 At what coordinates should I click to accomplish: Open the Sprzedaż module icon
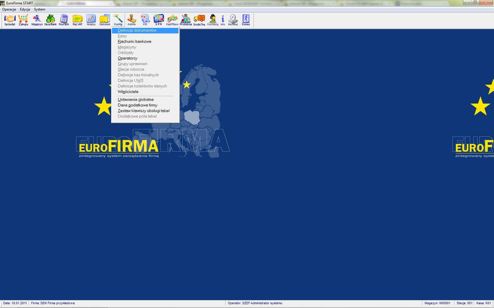(x=10, y=20)
